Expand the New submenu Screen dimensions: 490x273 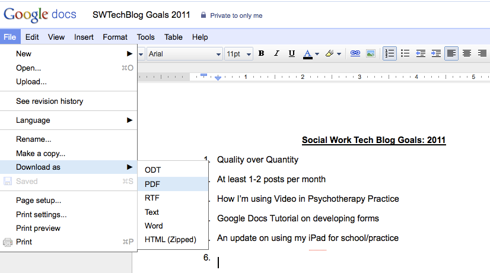(x=68, y=53)
